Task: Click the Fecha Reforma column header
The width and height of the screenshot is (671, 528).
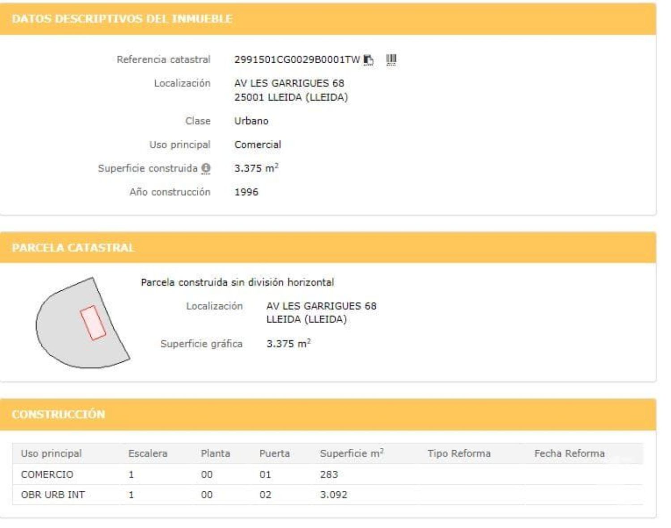Action: tap(569, 453)
